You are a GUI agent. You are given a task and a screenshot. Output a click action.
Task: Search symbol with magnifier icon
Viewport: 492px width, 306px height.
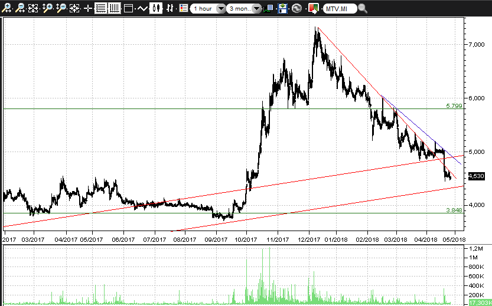click(x=363, y=8)
